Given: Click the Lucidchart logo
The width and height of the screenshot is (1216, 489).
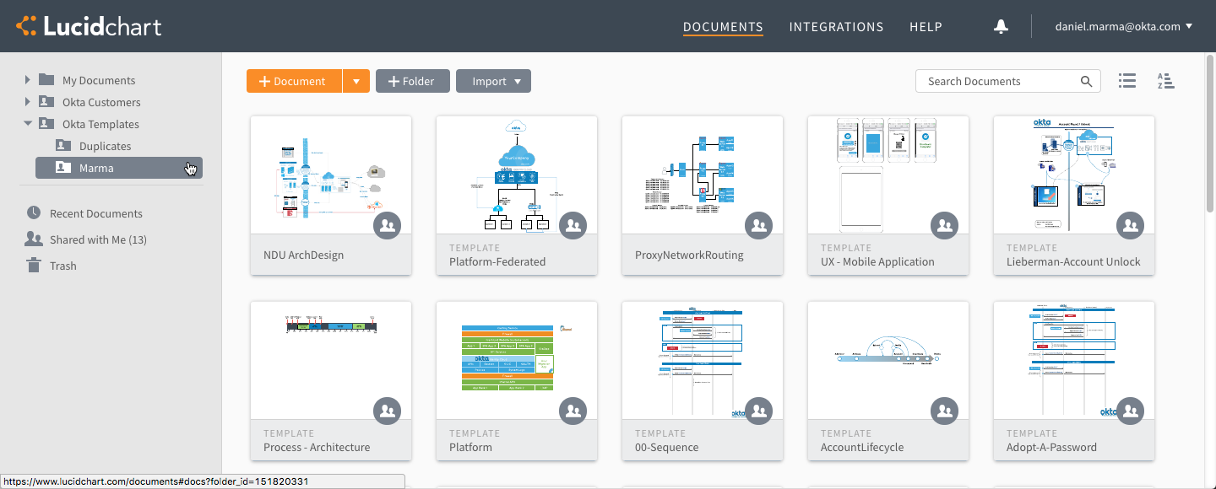Looking at the screenshot, I should (89, 26).
